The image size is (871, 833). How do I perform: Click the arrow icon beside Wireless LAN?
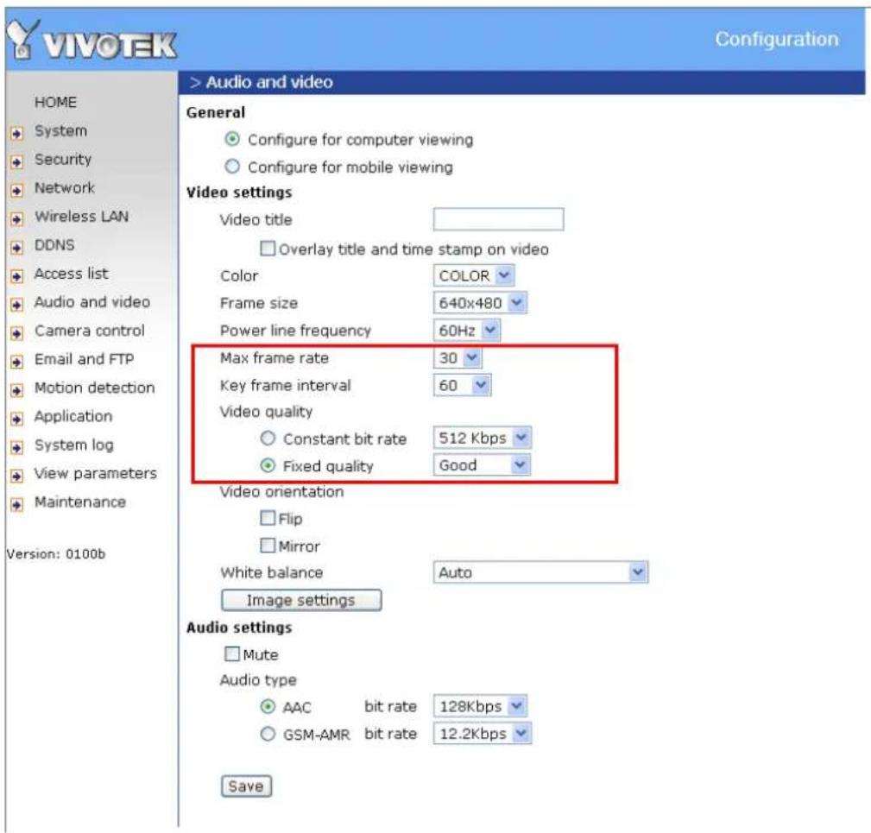coord(17,218)
